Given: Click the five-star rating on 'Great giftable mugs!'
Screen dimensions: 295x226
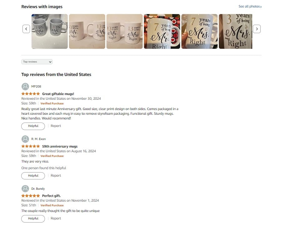Looking at the screenshot, I should click(31, 94).
